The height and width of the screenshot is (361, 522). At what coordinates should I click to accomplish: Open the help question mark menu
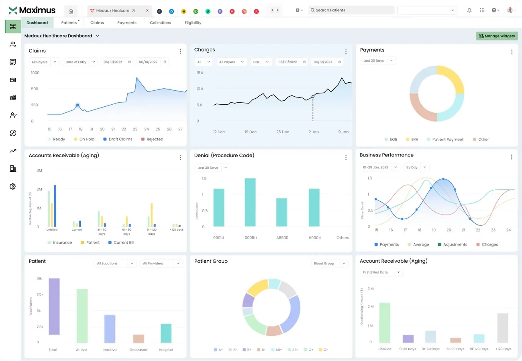click(495, 10)
